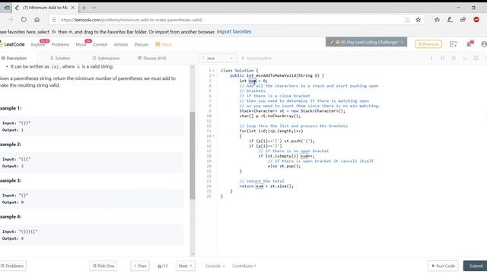Click the editor shortcuts icon beside settings

465,58
